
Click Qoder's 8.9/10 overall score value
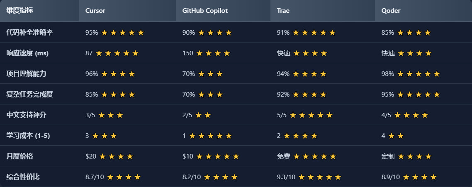[x=391, y=177]
